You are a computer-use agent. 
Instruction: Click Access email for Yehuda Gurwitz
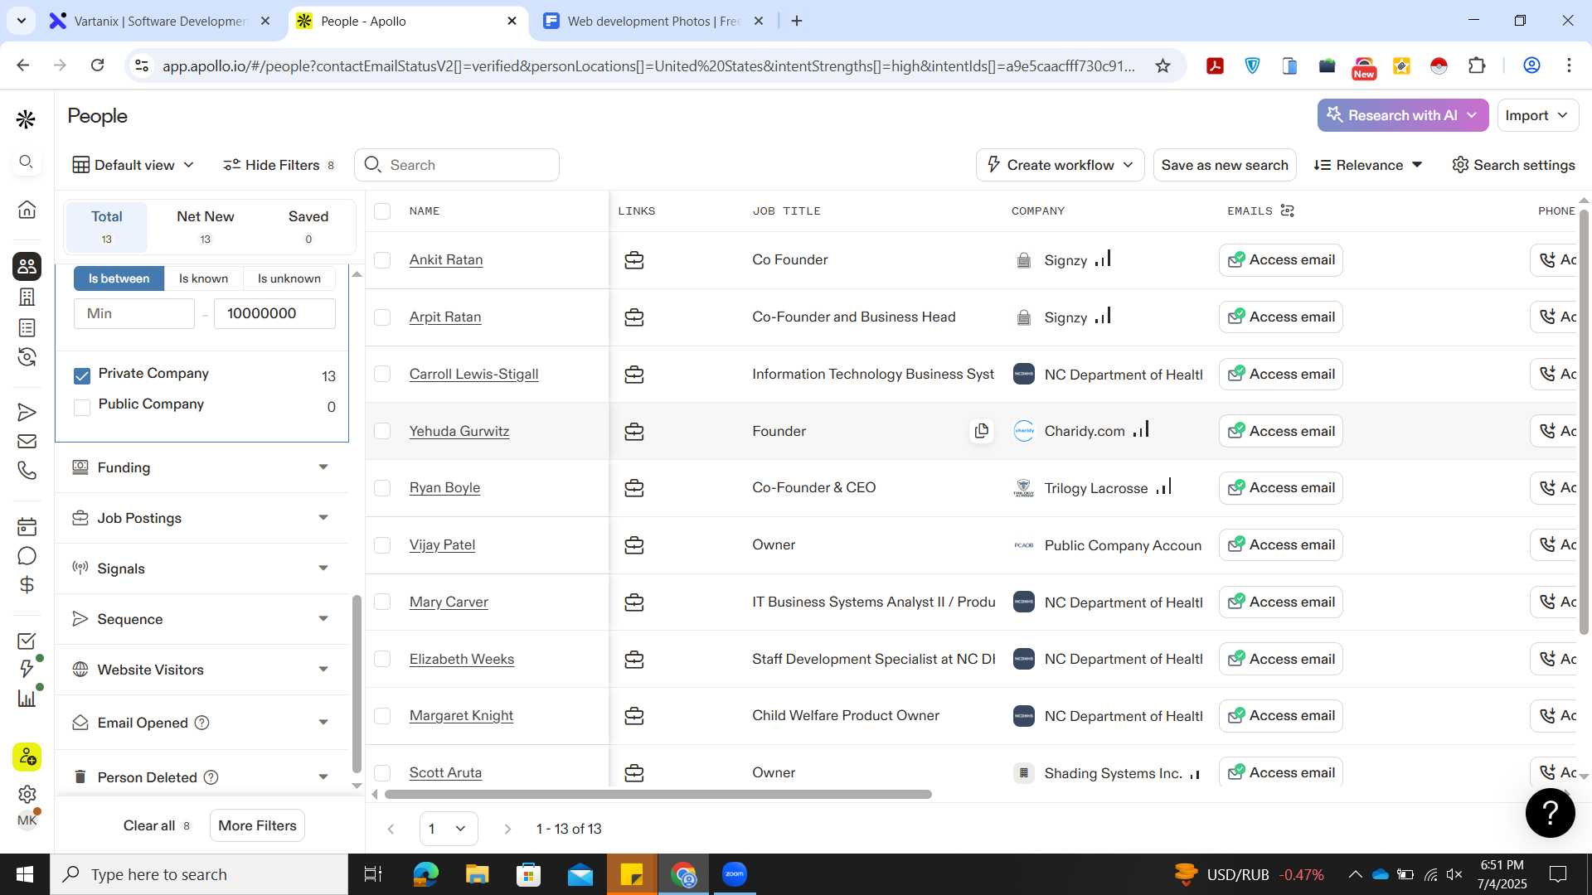pyautogui.click(x=1281, y=431)
